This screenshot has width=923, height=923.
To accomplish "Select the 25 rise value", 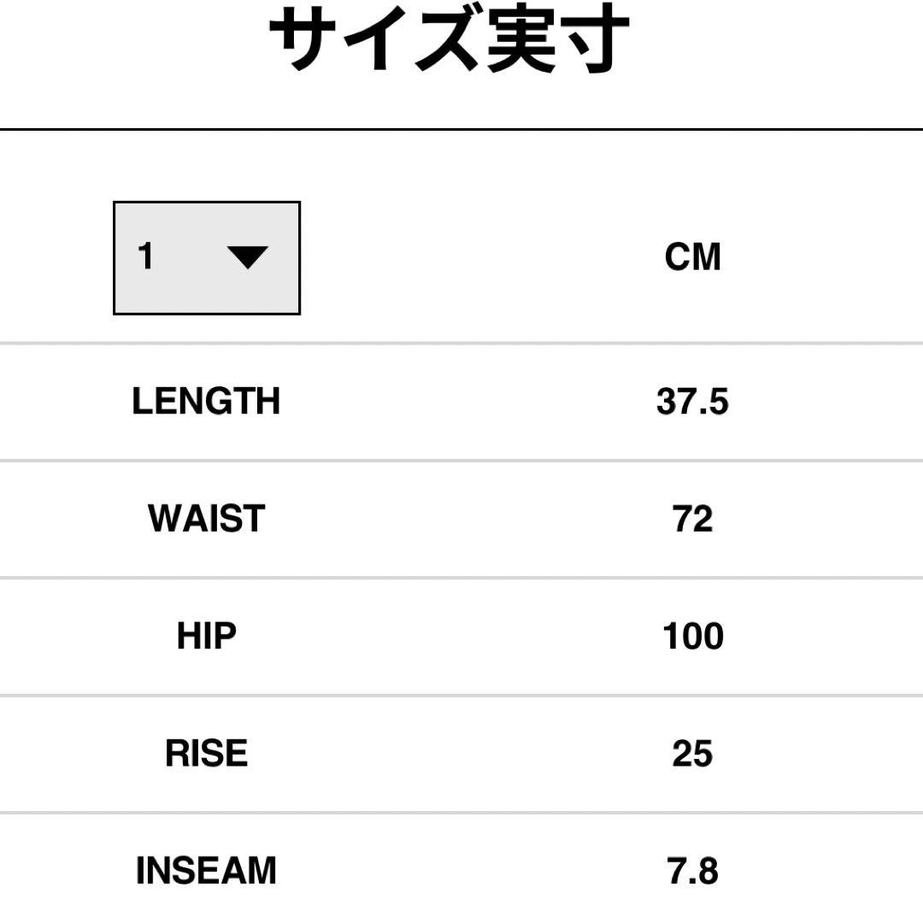I will point(692,754).
